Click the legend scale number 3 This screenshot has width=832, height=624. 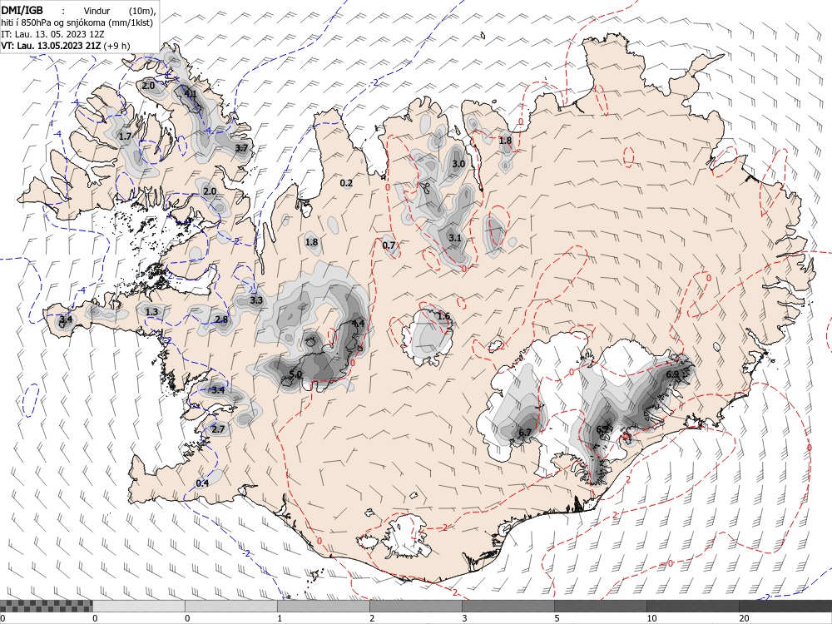[464, 618]
